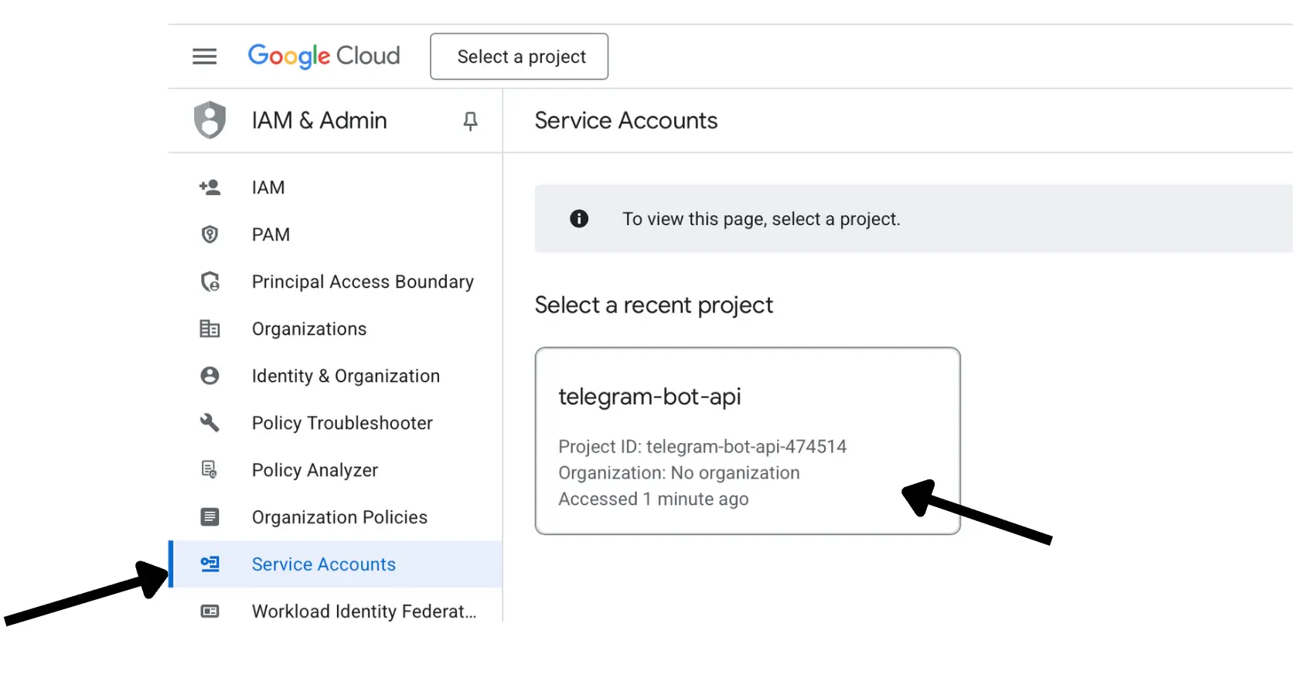This screenshot has width=1305, height=685.
Task: Click the Organizations building icon
Action: pyautogui.click(x=210, y=329)
